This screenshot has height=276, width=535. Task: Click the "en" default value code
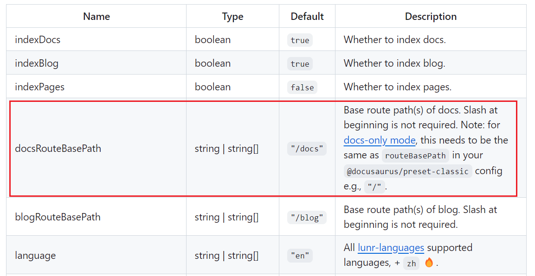(300, 256)
